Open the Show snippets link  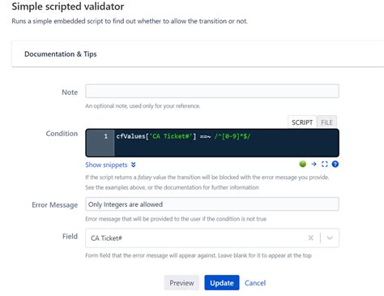pos(106,165)
